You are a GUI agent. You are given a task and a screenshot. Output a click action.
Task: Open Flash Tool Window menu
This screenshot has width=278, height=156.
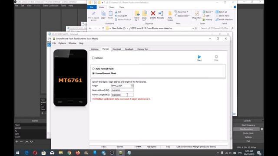[73, 43]
